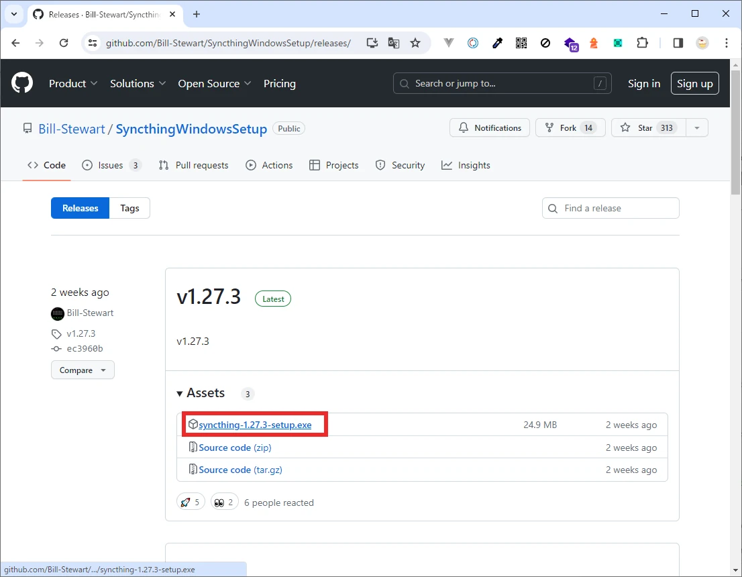Screen dimensions: 742x577
Task: Click the GitHub Octocat logo
Action: click(22, 83)
